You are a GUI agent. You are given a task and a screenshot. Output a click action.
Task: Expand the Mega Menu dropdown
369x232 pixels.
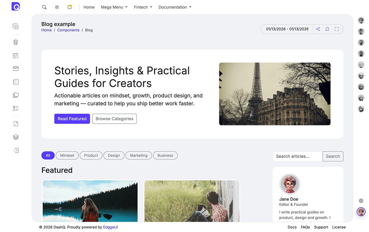point(114,7)
